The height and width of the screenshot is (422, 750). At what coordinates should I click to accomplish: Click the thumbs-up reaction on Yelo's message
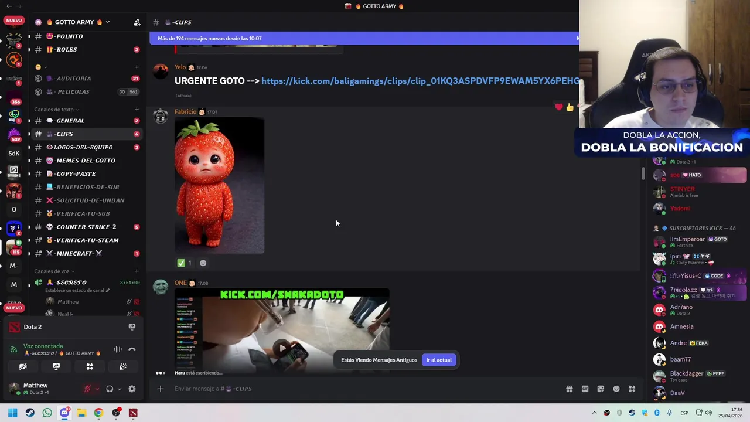point(570,107)
